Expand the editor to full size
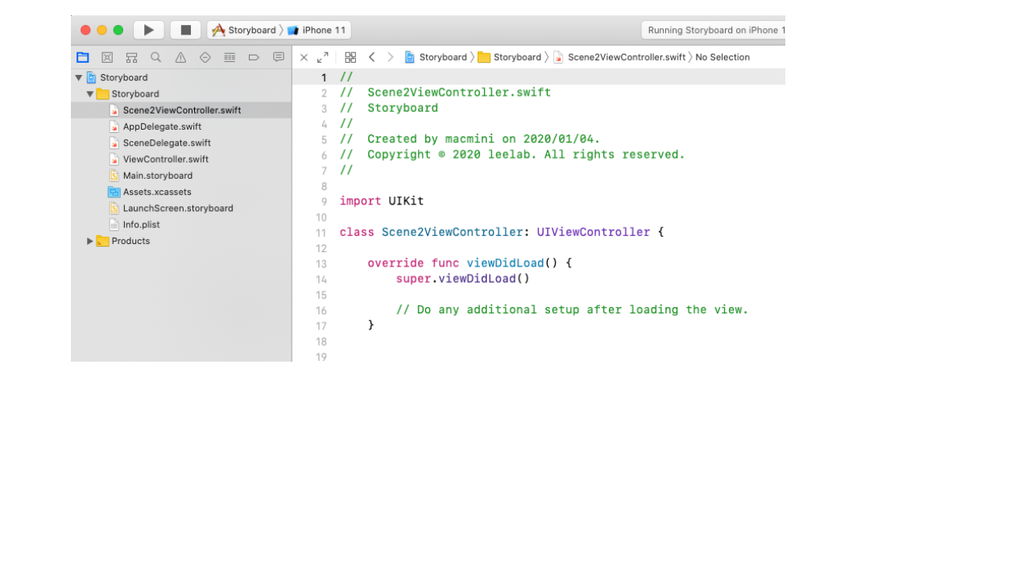 coord(323,57)
